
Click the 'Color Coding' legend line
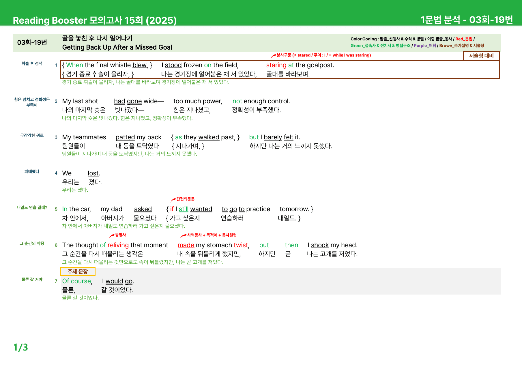click(413, 39)
